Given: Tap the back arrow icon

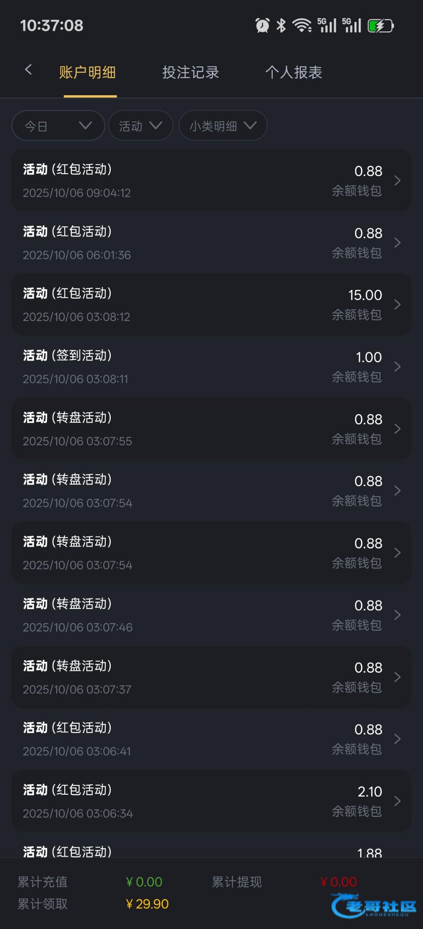Looking at the screenshot, I should pyautogui.click(x=28, y=70).
